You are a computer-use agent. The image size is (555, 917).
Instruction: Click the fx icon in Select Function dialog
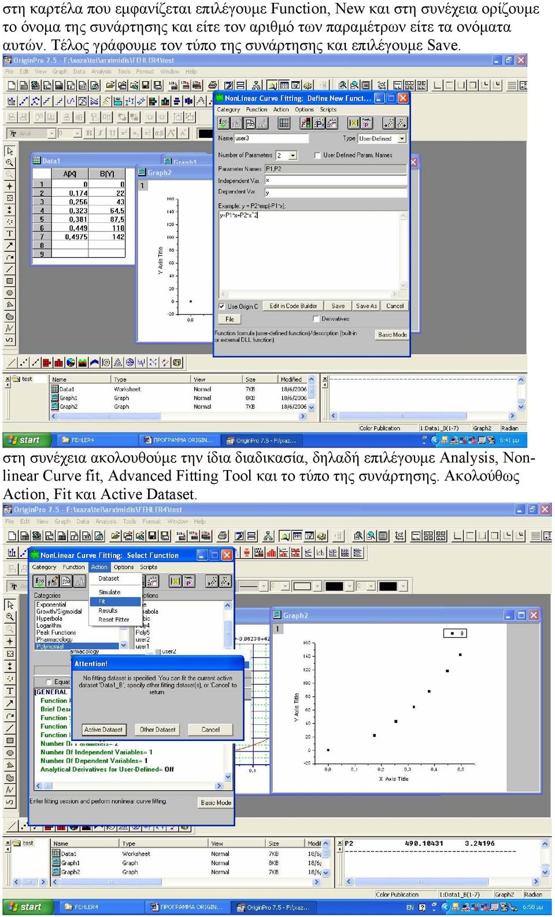[39, 581]
